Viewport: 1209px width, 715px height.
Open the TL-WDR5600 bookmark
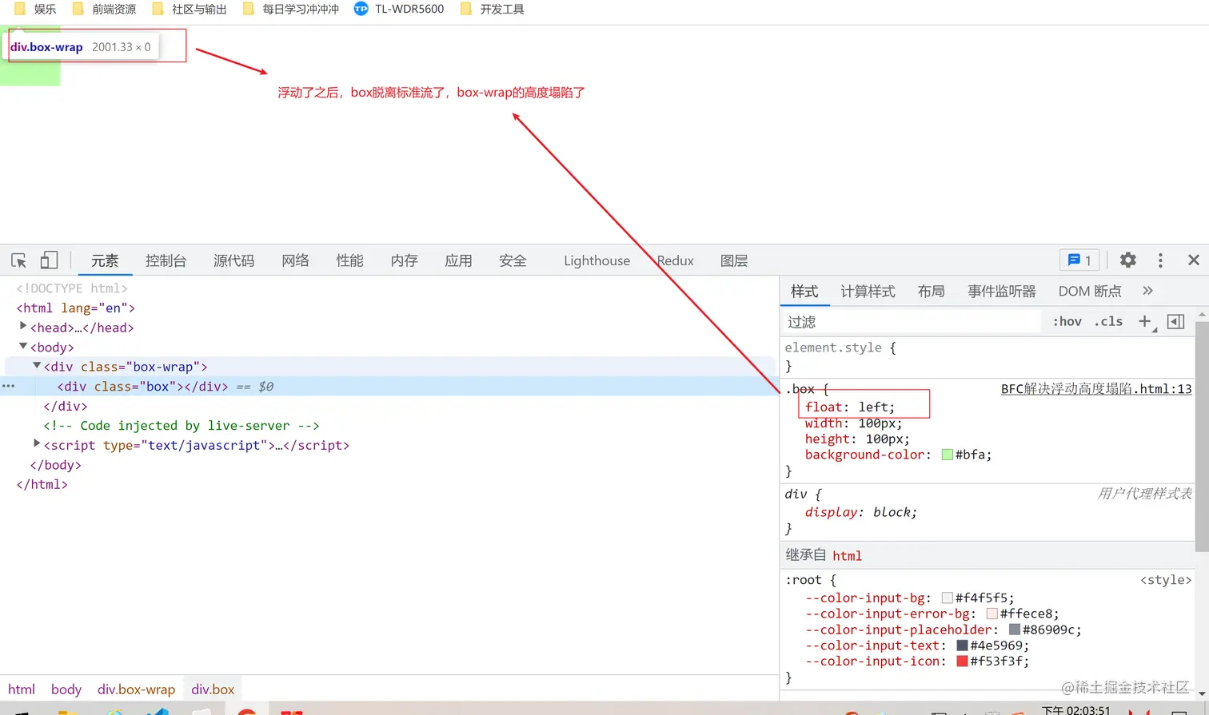(399, 9)
